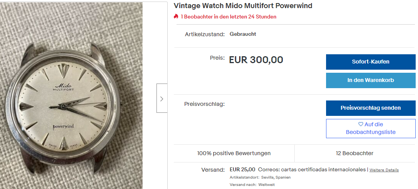
Task: Click the Correos cartas certificadas shipping method
Action: click(x=312, y=169)
